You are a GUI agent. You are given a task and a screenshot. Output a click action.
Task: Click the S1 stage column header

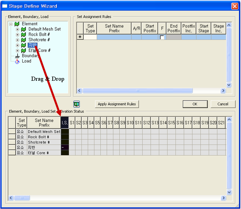72,123
